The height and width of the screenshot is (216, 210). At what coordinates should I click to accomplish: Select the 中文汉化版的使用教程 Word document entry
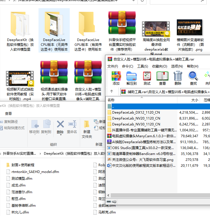[159, 166]
